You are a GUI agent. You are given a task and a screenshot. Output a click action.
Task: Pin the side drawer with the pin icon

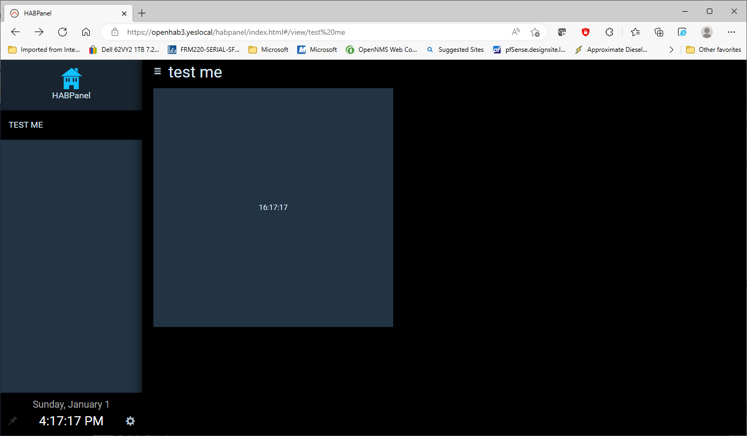[12, 421]
